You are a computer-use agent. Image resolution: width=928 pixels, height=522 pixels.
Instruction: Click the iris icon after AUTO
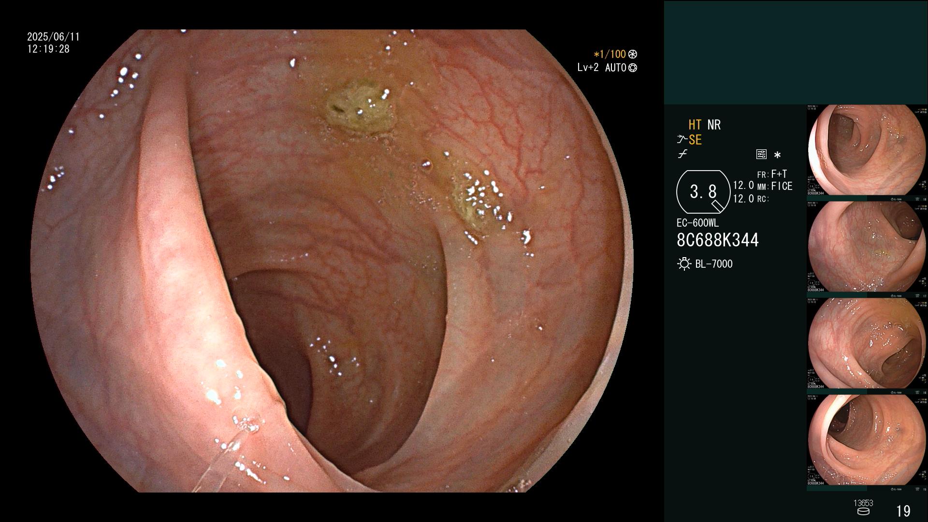click(633, 68)
